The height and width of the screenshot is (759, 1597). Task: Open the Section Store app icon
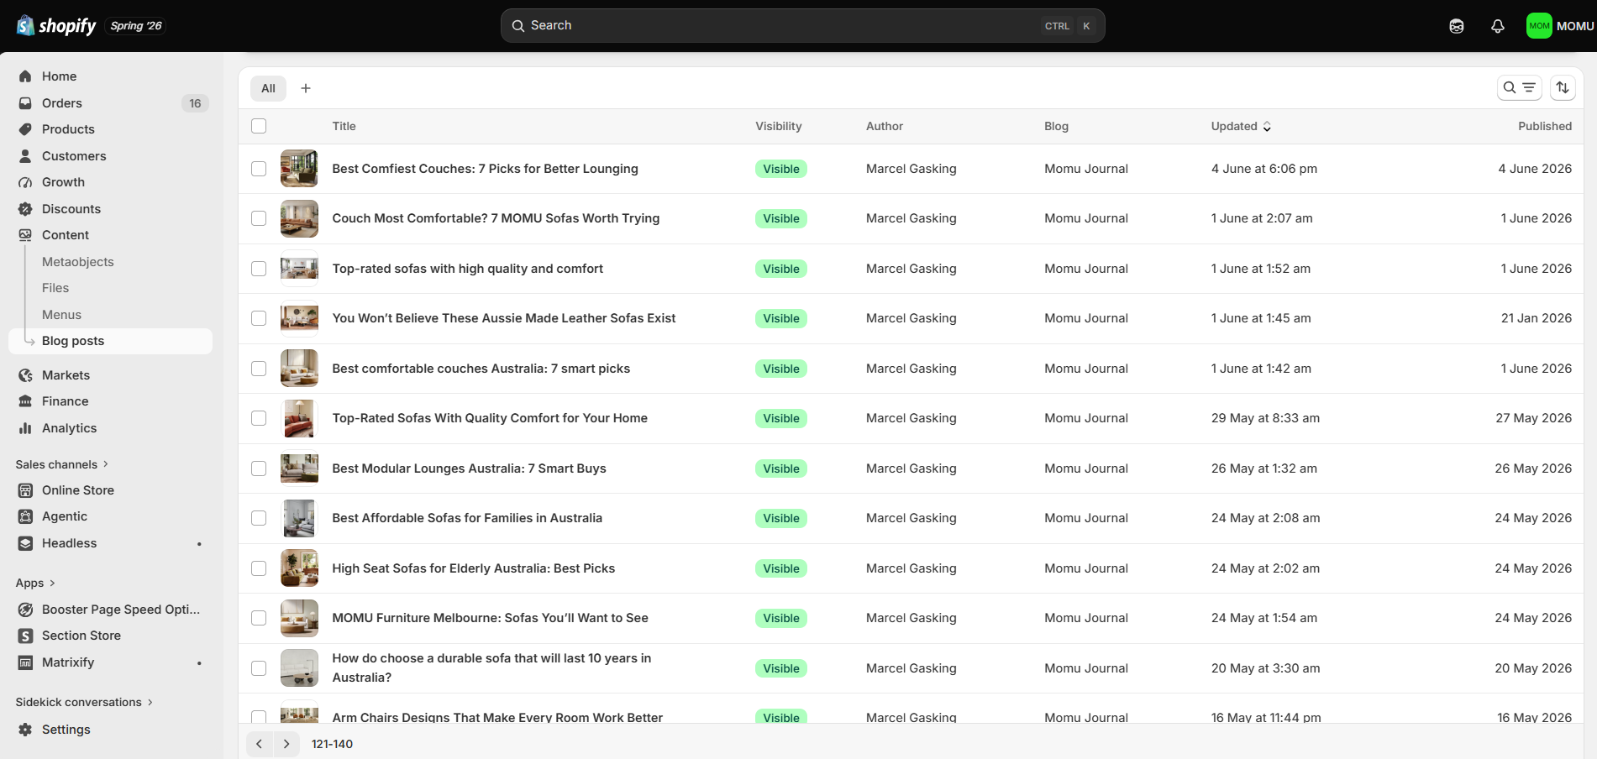click(x=25, y=636)
